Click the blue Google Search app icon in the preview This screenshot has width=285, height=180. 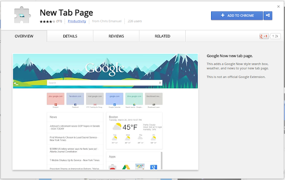(x=154, y=167)
